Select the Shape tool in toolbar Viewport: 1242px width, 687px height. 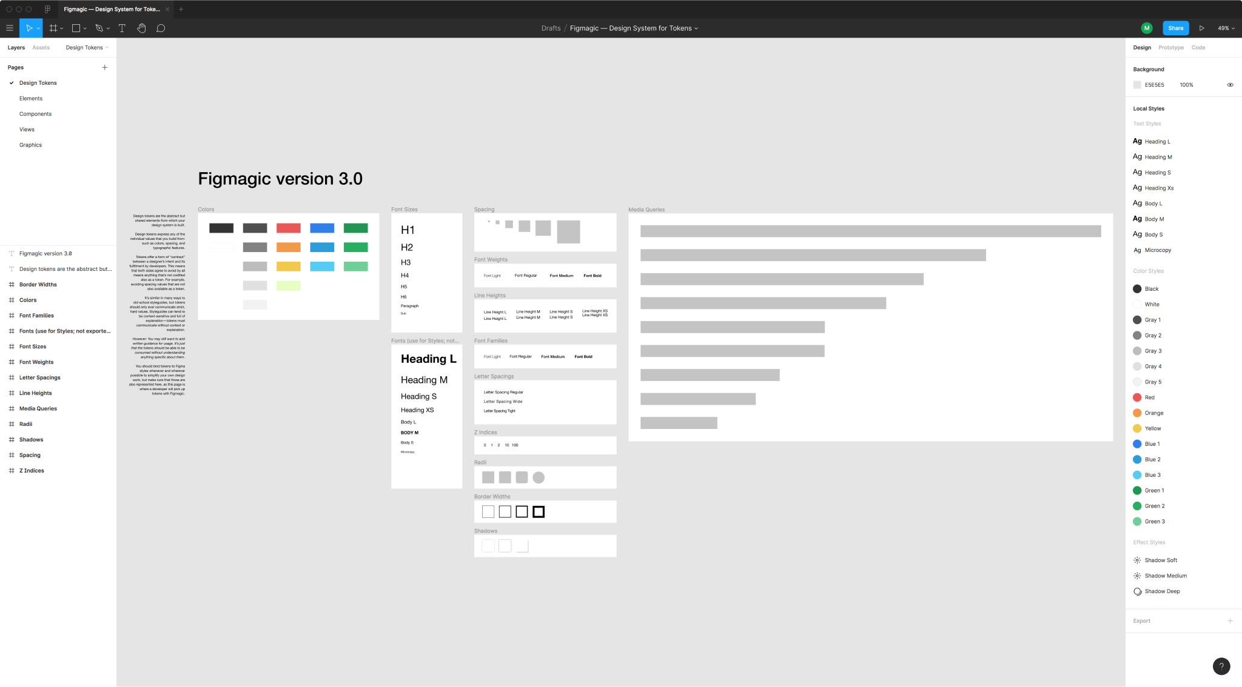(x=76, y=28)
